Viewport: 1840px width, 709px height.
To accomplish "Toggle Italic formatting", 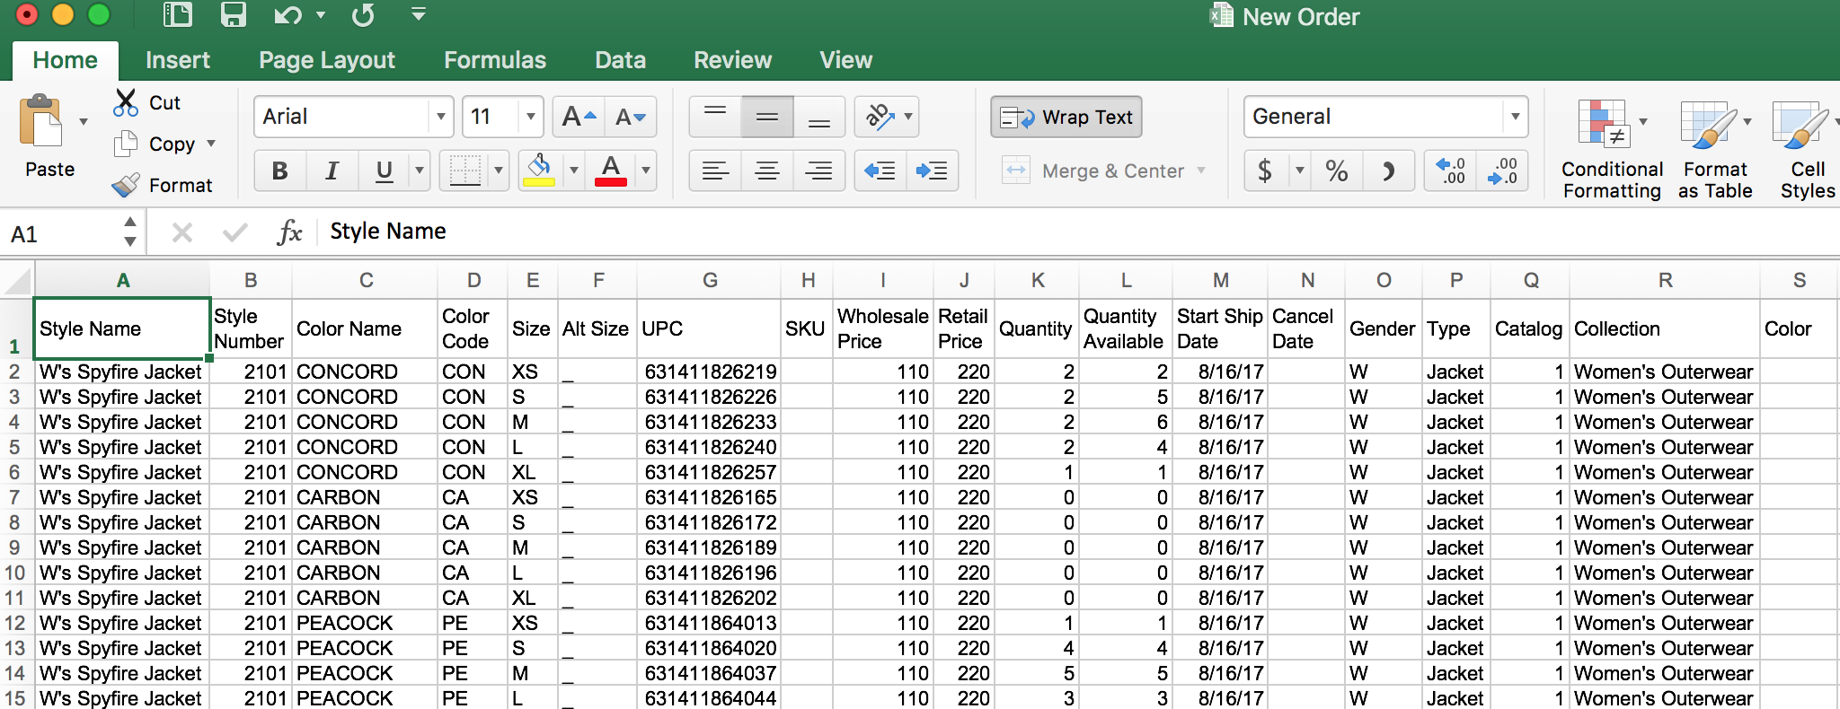I will [x=332, y=171].
